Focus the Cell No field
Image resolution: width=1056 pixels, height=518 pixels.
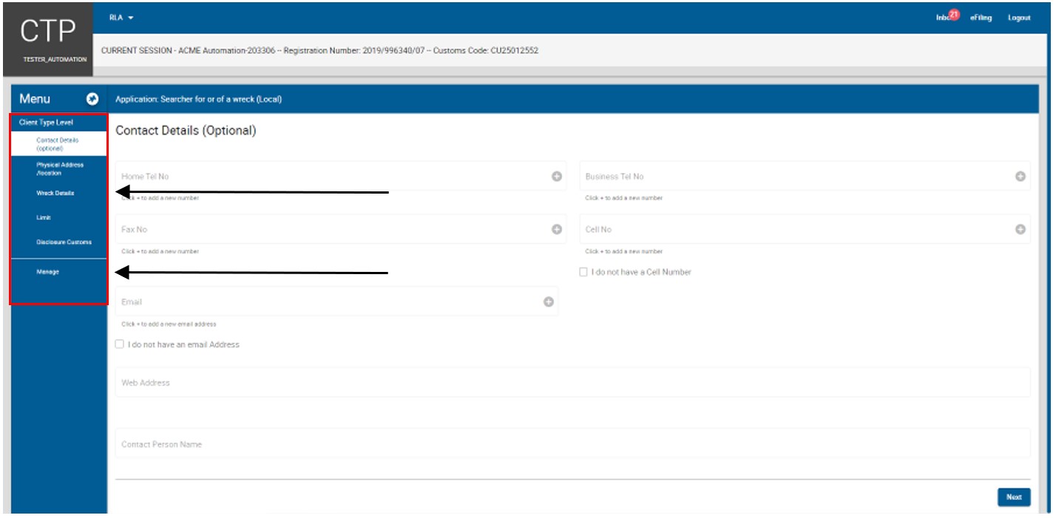coord(805,229)
